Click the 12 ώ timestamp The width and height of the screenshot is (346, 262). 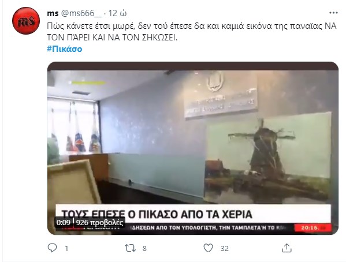[117, 13]
